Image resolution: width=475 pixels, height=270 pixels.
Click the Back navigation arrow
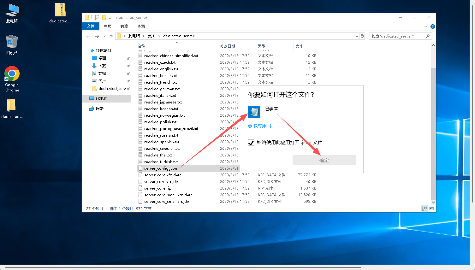[88, 36]
